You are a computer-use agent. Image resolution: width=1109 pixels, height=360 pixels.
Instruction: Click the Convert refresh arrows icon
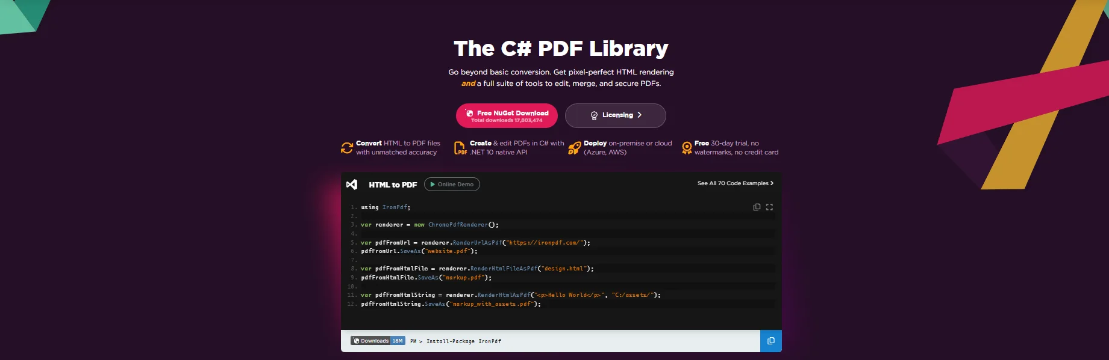tap(347, 148)
